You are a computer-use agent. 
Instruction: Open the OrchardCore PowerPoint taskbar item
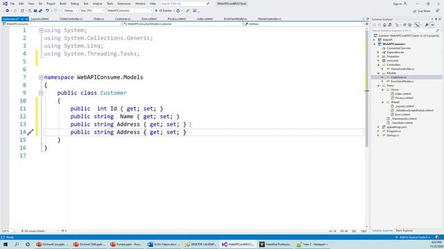pyautogui.click(x=53, y=244)
